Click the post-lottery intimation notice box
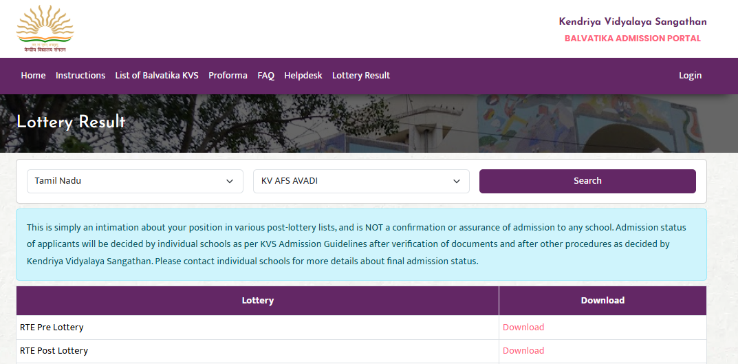 (362, 244)
